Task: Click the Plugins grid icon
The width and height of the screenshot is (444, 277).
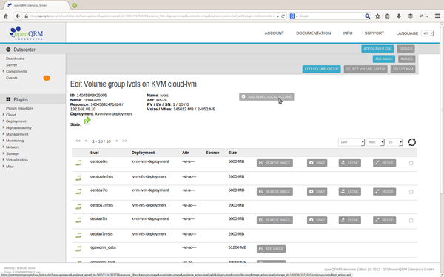Action: (x=8, y=99)
